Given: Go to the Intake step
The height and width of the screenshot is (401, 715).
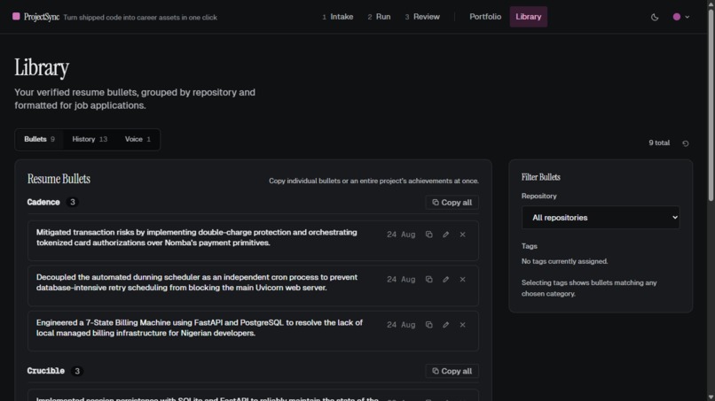Looking at the screenshot, I should [x=337, y=17].
